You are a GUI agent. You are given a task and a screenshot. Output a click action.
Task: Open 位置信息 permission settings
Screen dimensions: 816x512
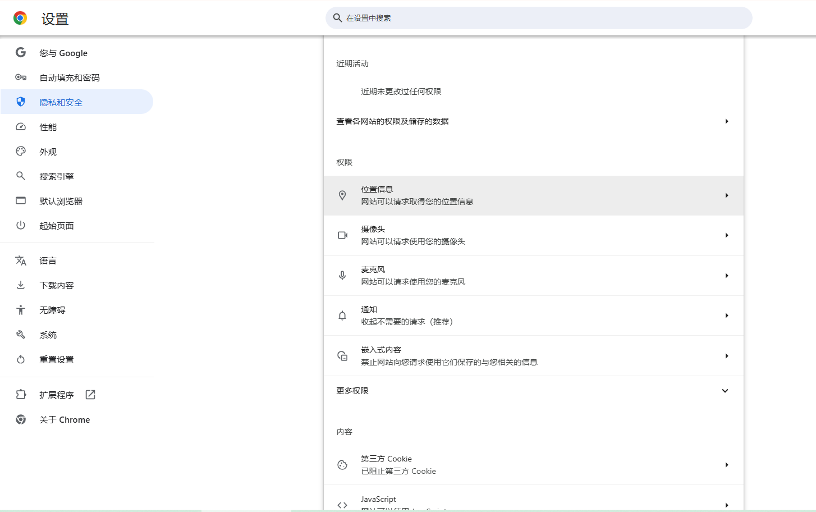click(534, 195)
